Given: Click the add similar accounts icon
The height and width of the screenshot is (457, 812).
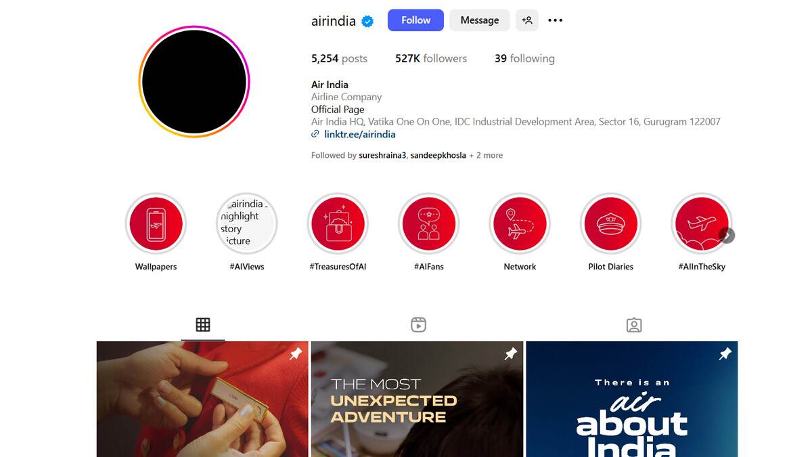Looking at the screenshot, I should pos(527,20).
